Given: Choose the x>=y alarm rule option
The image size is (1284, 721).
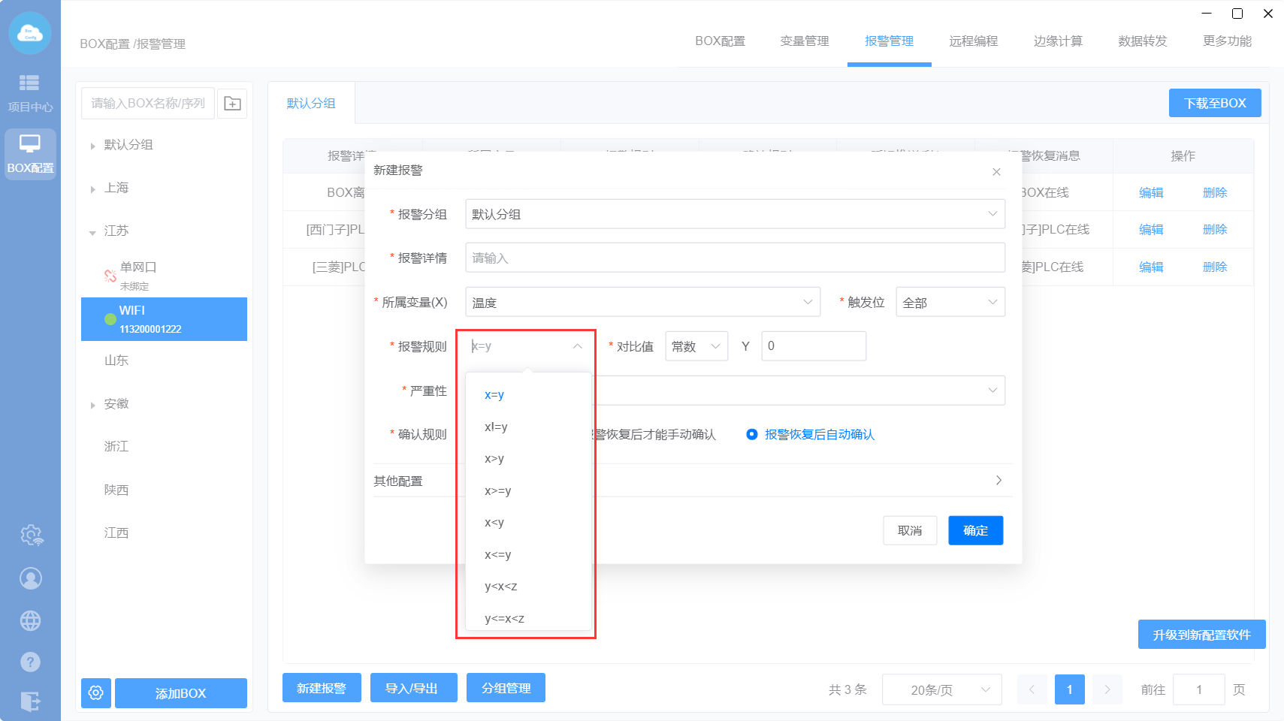Looking at the screenshot, I should (x=497, y=490).
